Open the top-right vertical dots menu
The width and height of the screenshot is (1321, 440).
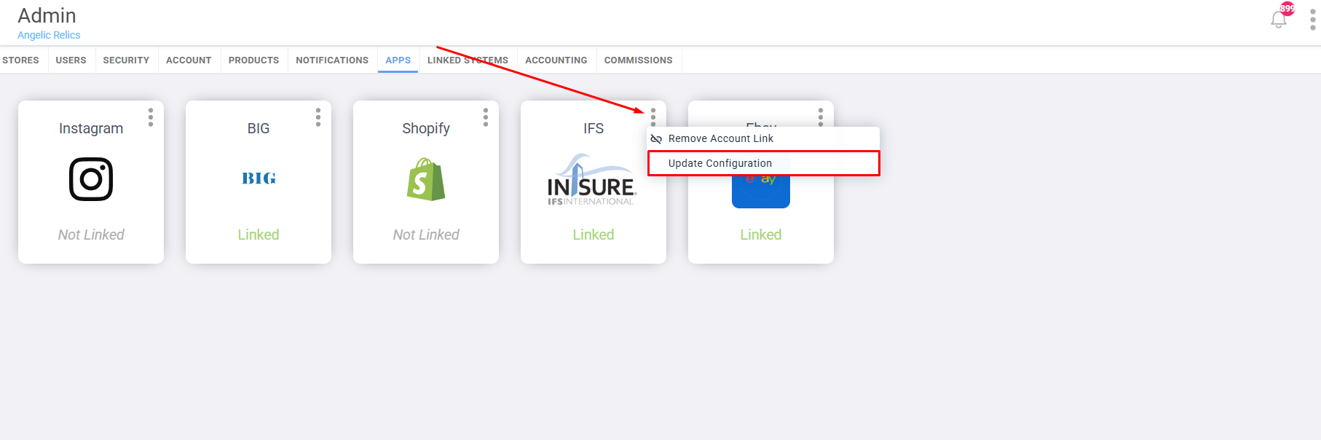pyautogui.click(x=1312, y=20)
